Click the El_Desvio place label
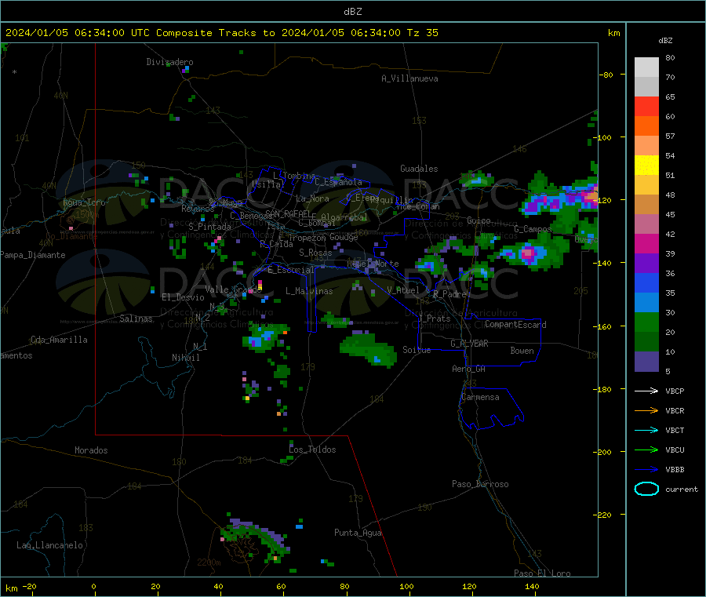 coord(184,297)
